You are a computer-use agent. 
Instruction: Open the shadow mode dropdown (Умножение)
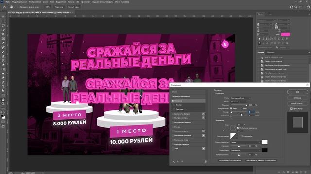coord(246,150)
